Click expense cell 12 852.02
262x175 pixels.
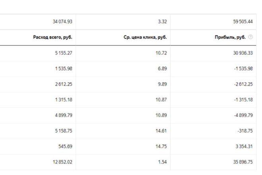(62, 162)
